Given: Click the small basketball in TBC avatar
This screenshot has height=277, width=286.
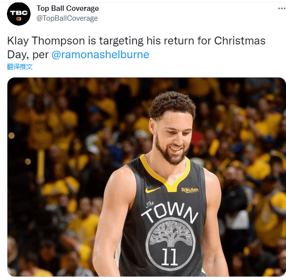Looking at the screenshot, I should (19, 19).
